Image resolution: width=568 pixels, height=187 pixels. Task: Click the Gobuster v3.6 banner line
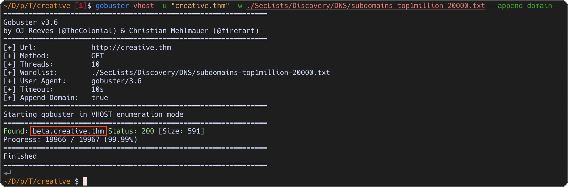pos(31,22)
